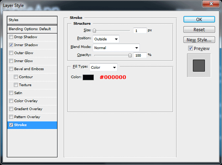Screen dimensions: 222x165
Task: Toggle the Contour checkbox
Action: pyautogui.click(x=16, y=77)
